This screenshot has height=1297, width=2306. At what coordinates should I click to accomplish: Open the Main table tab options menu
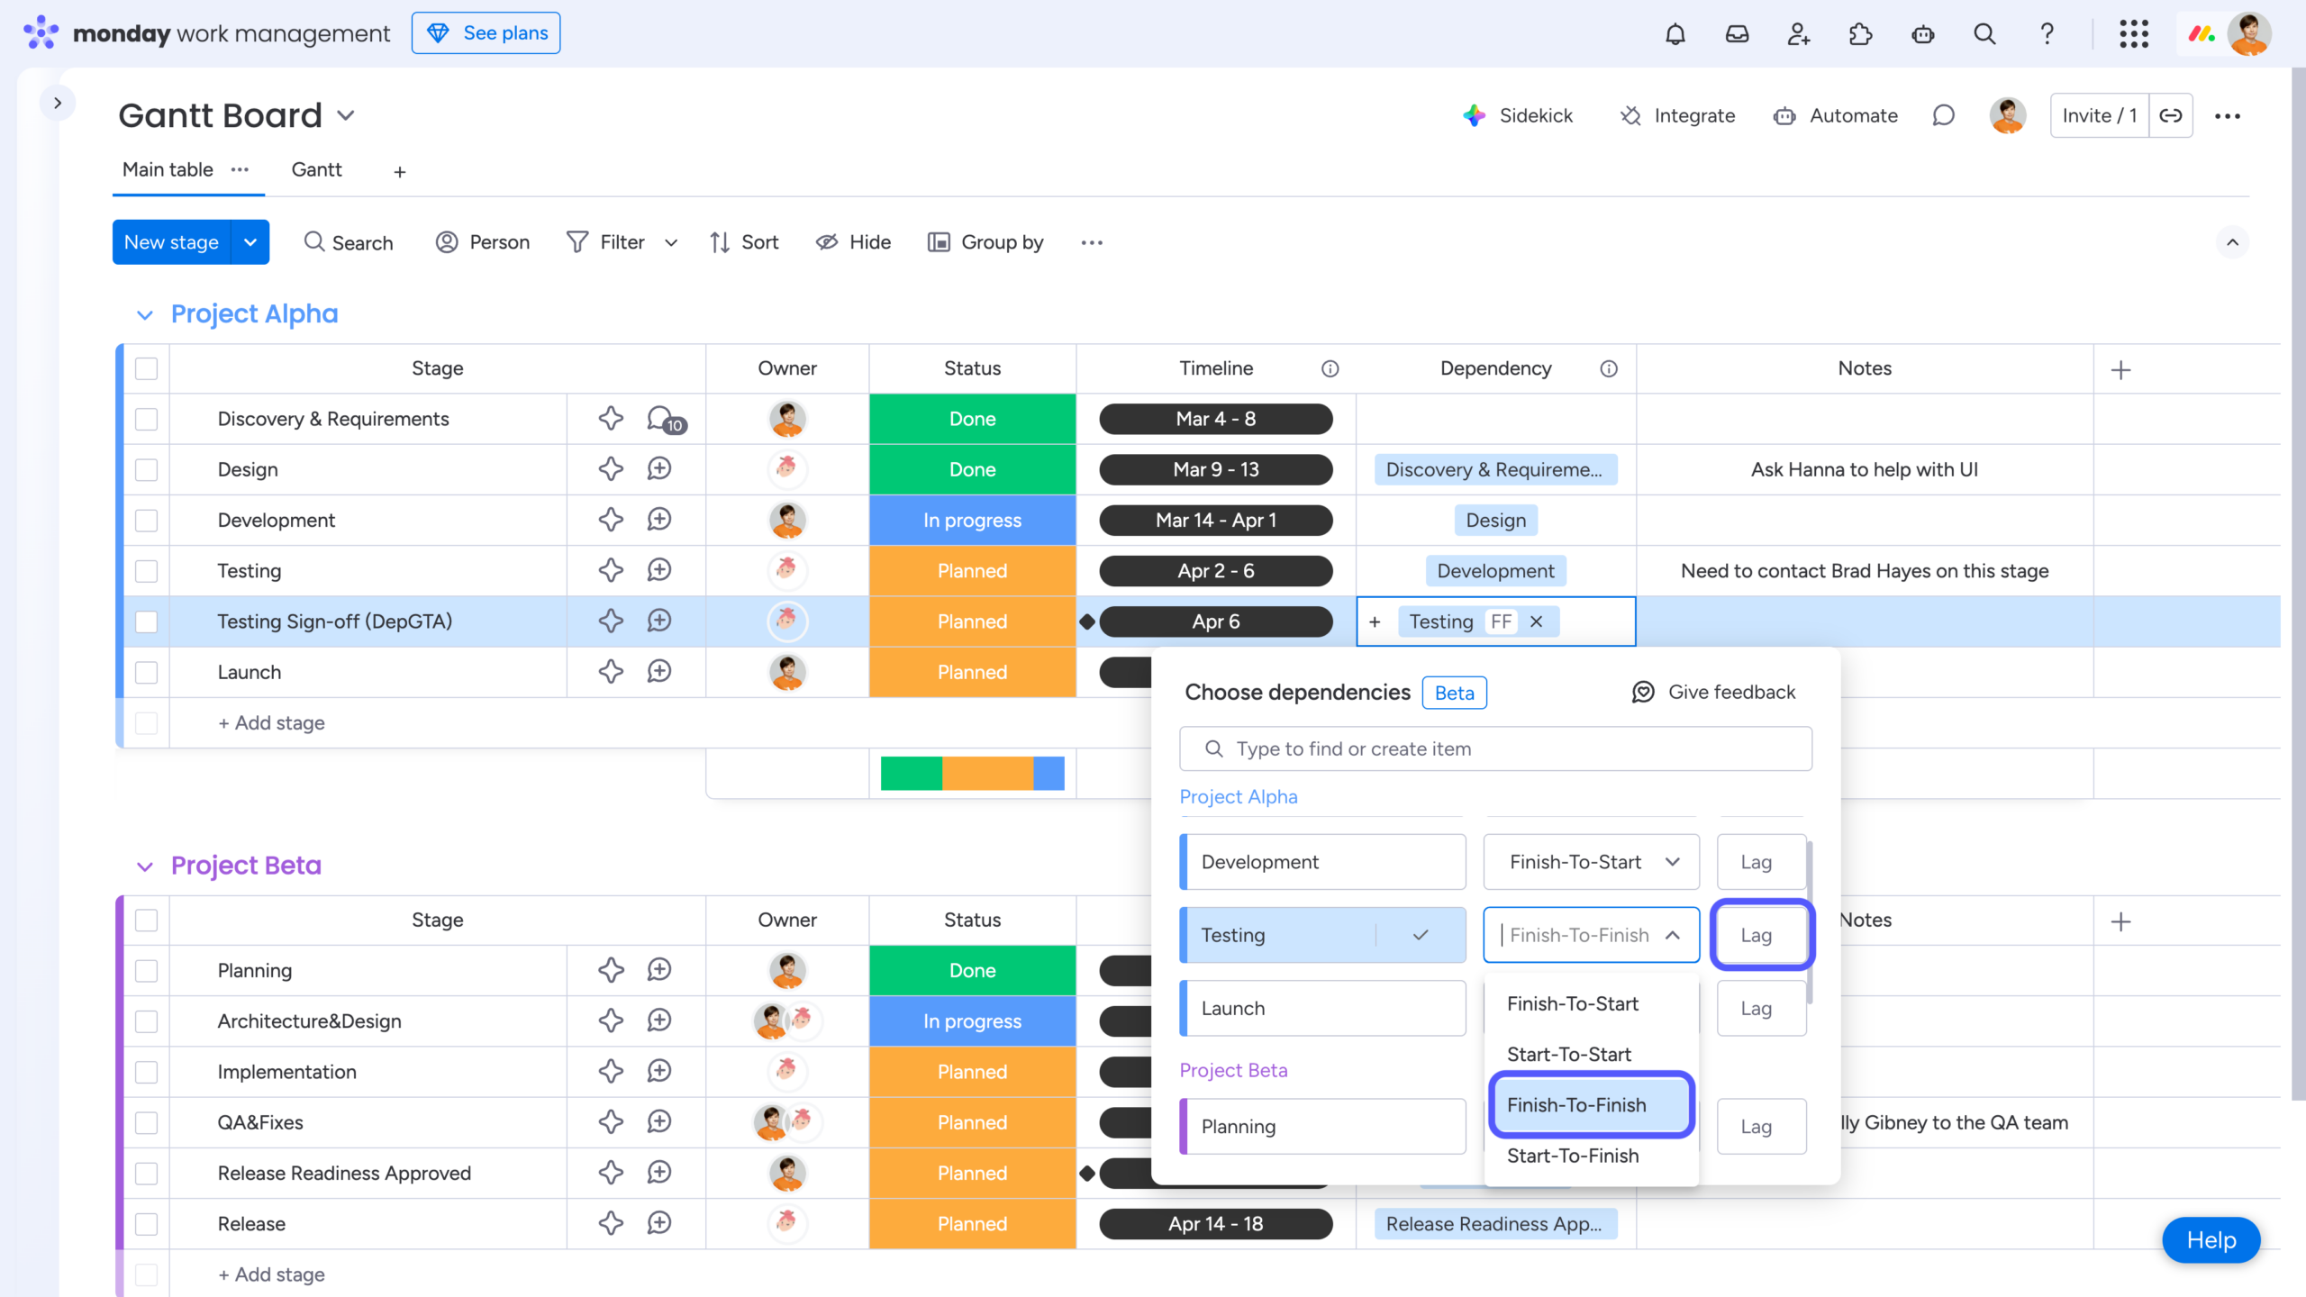pos(239,169)
